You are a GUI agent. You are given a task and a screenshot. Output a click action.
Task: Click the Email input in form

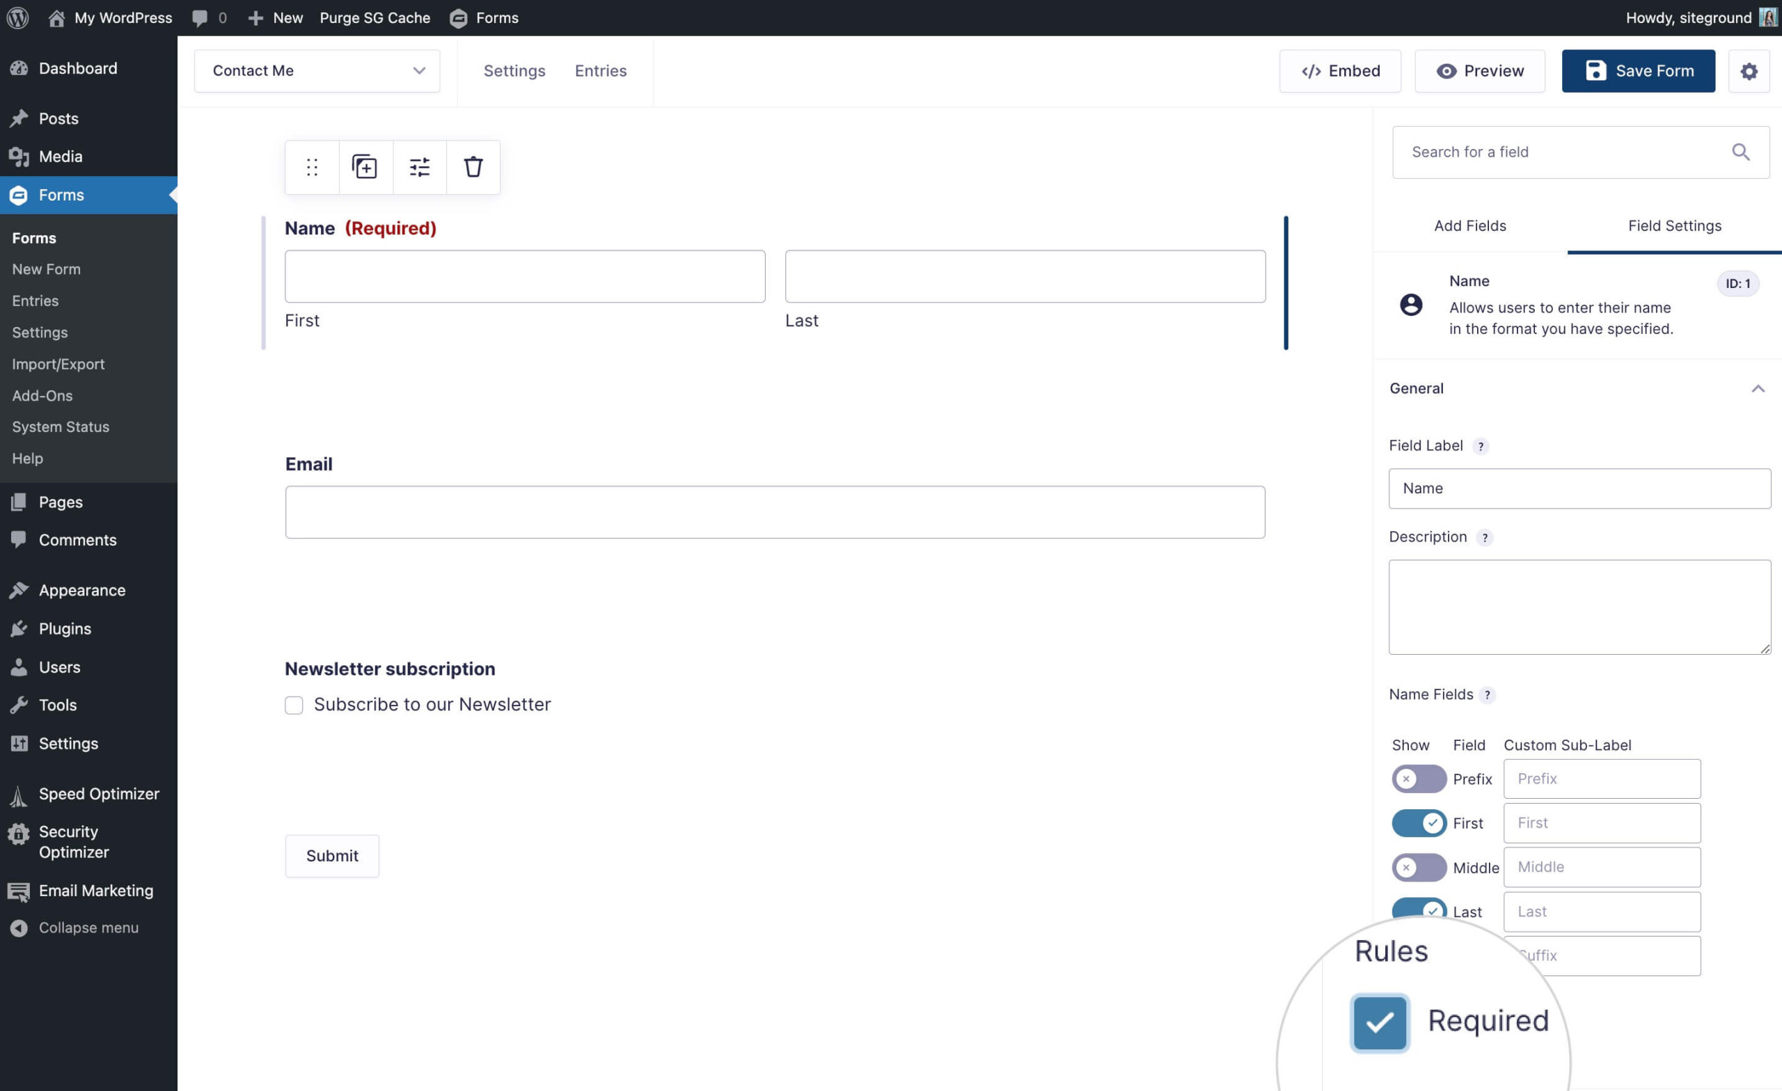click(775, 512)
